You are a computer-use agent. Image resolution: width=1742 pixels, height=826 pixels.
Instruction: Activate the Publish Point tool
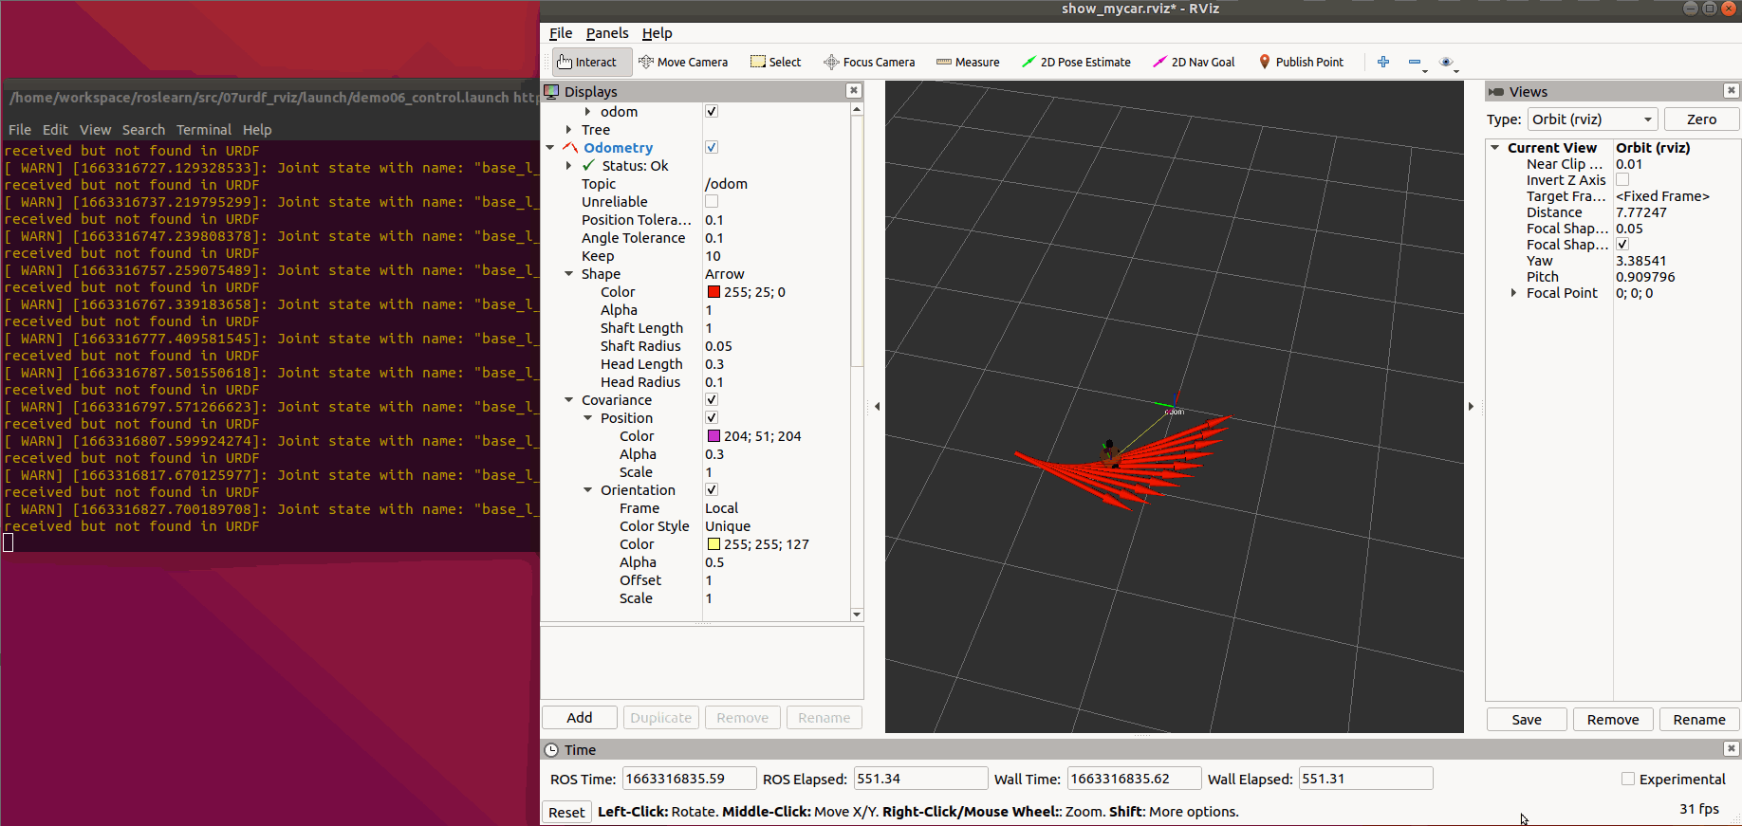click(1301, 63)
